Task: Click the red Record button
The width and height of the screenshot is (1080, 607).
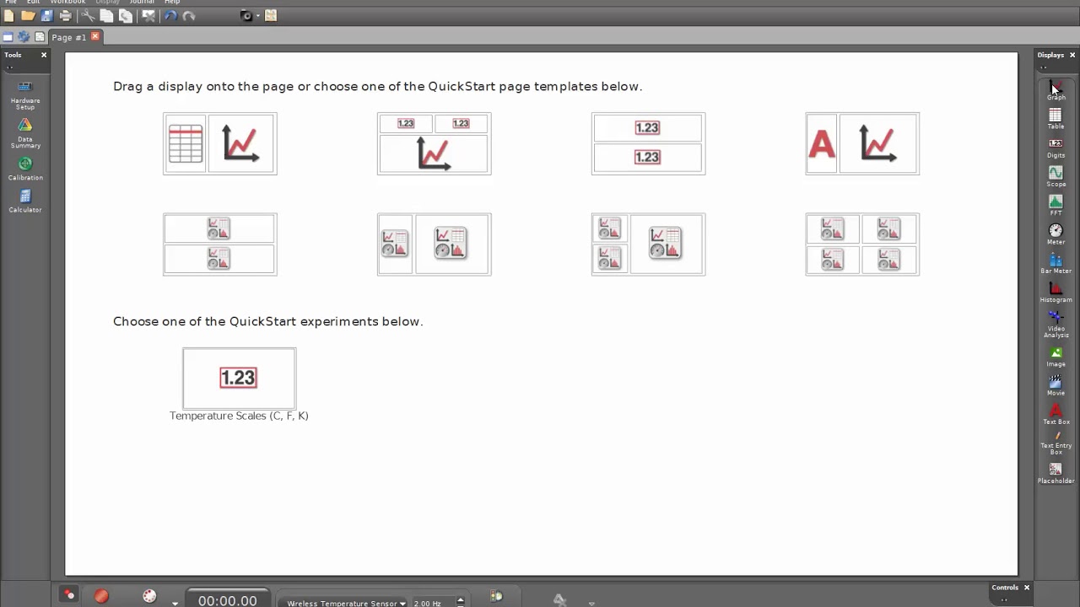Action: click(x=101, y=596)
